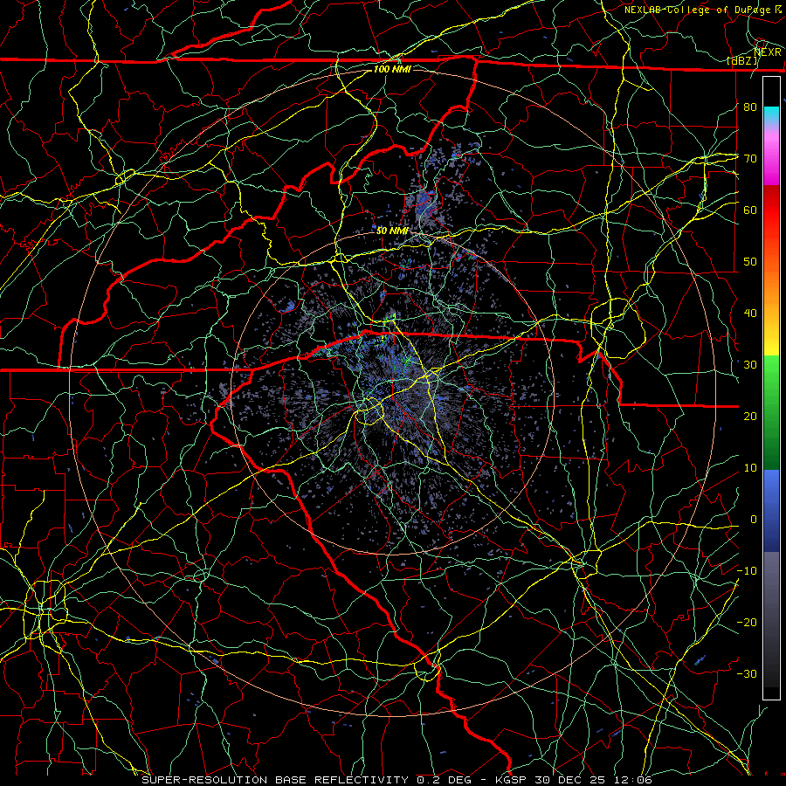Click the 60 value on the dBZ scale
Viewport: 786px width, 786px height.
click(x=750, y=210)
